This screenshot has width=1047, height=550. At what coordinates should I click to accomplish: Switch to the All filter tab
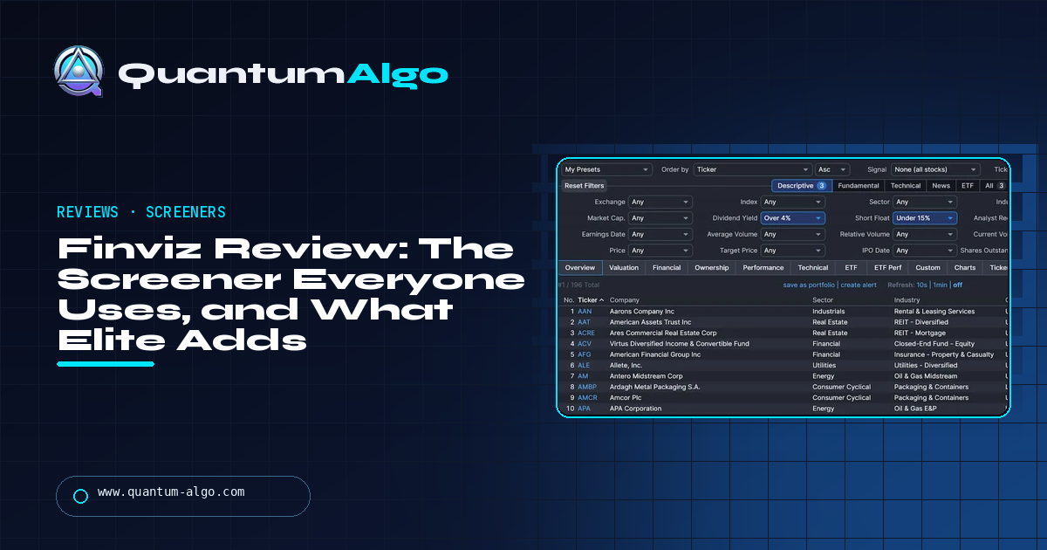point(994,186)
